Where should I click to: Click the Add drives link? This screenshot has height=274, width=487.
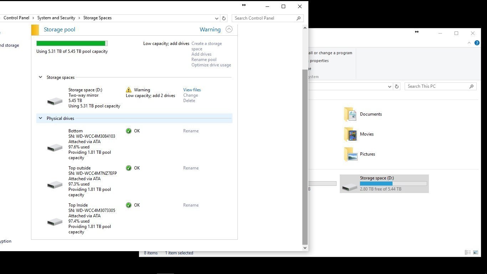(x=201, y=54)
